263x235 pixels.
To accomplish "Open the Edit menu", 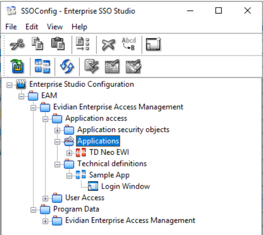I will [x=32, y=27].
